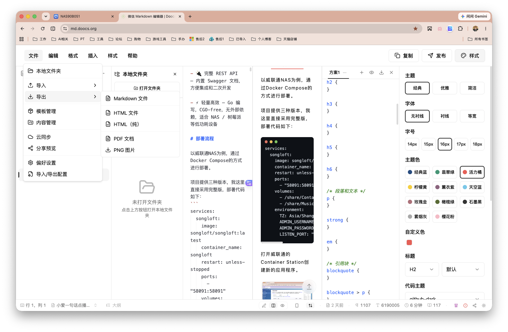Expand the 导入 submenu arrow
Image resolution: width=508 pixels, height=332 pixels.
point(95,85)
